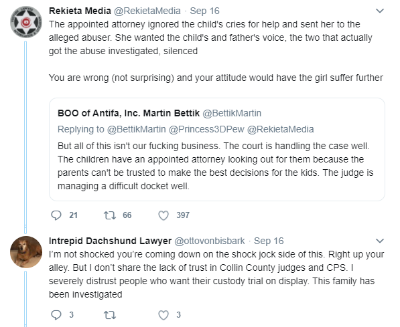Reply to Rekieta Media's tweet
This screenshot has width=400, height=327.
coord(56,215)
